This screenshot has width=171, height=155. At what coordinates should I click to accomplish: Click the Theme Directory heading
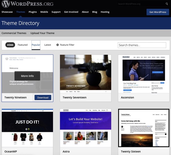21,23
